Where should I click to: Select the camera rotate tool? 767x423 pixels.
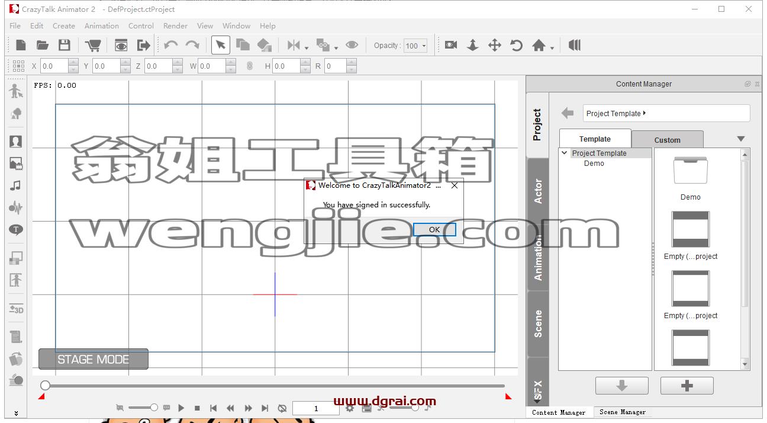pyautogui.click(x=517, y=45)
